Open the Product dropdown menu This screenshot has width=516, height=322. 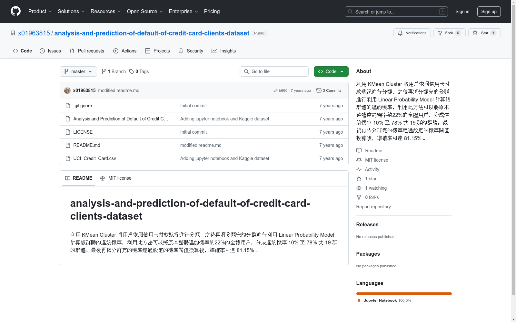[x=40, y=12]
